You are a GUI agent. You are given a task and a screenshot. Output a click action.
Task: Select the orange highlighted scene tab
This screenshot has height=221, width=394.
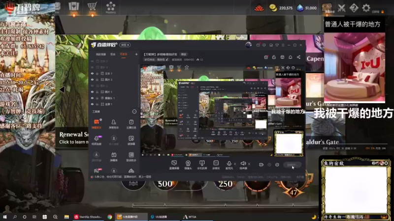124,55
